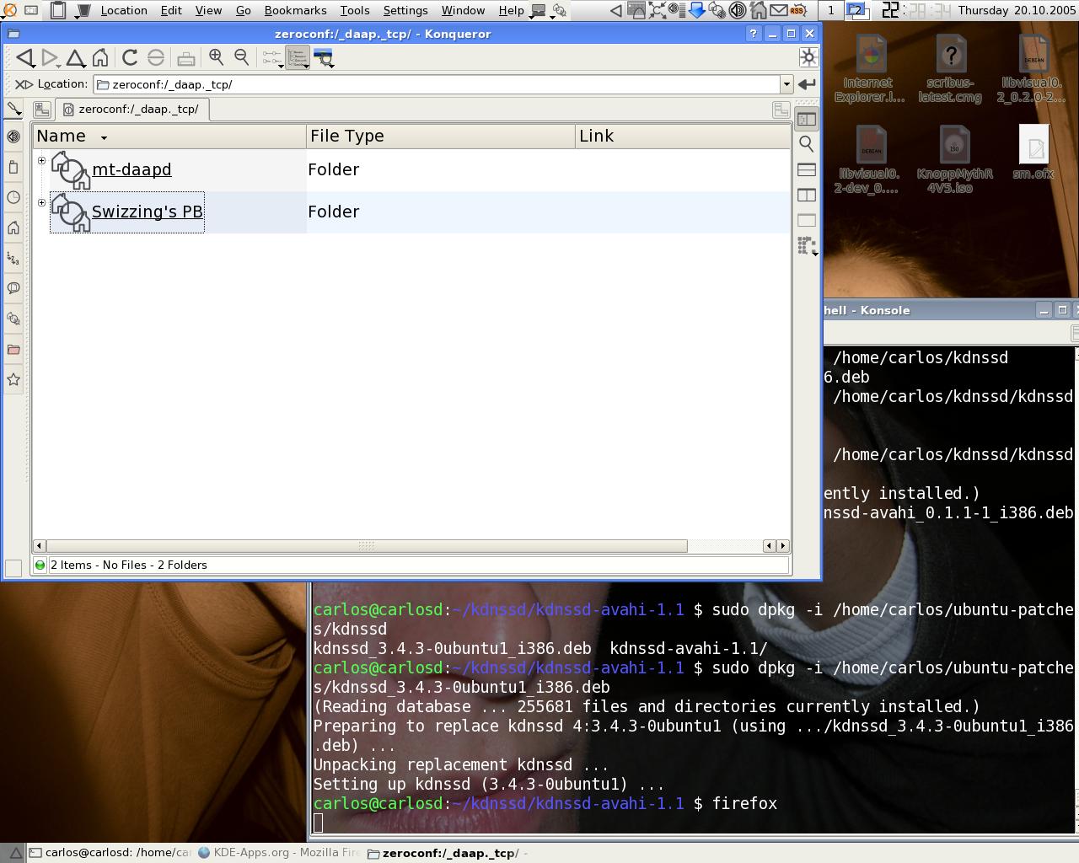1079x863 pixels.
Task: Expand the mt-daapd tree node
Action: tap(41, 160)
